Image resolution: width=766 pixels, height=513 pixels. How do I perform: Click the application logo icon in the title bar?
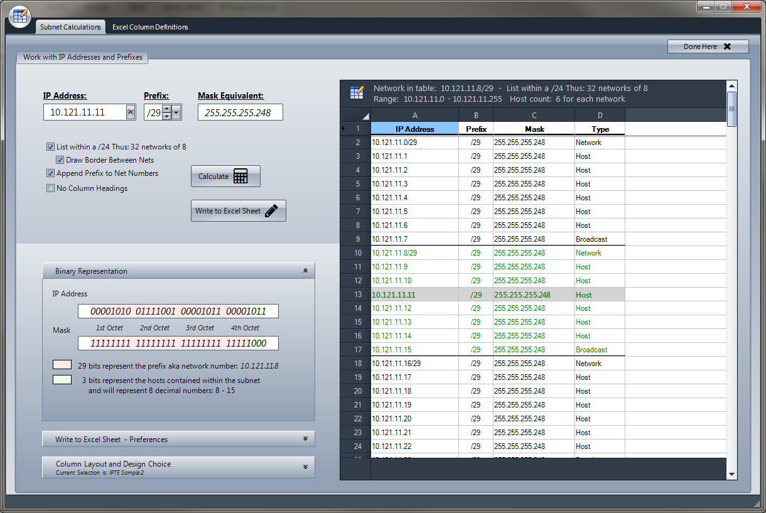[20, 16]
